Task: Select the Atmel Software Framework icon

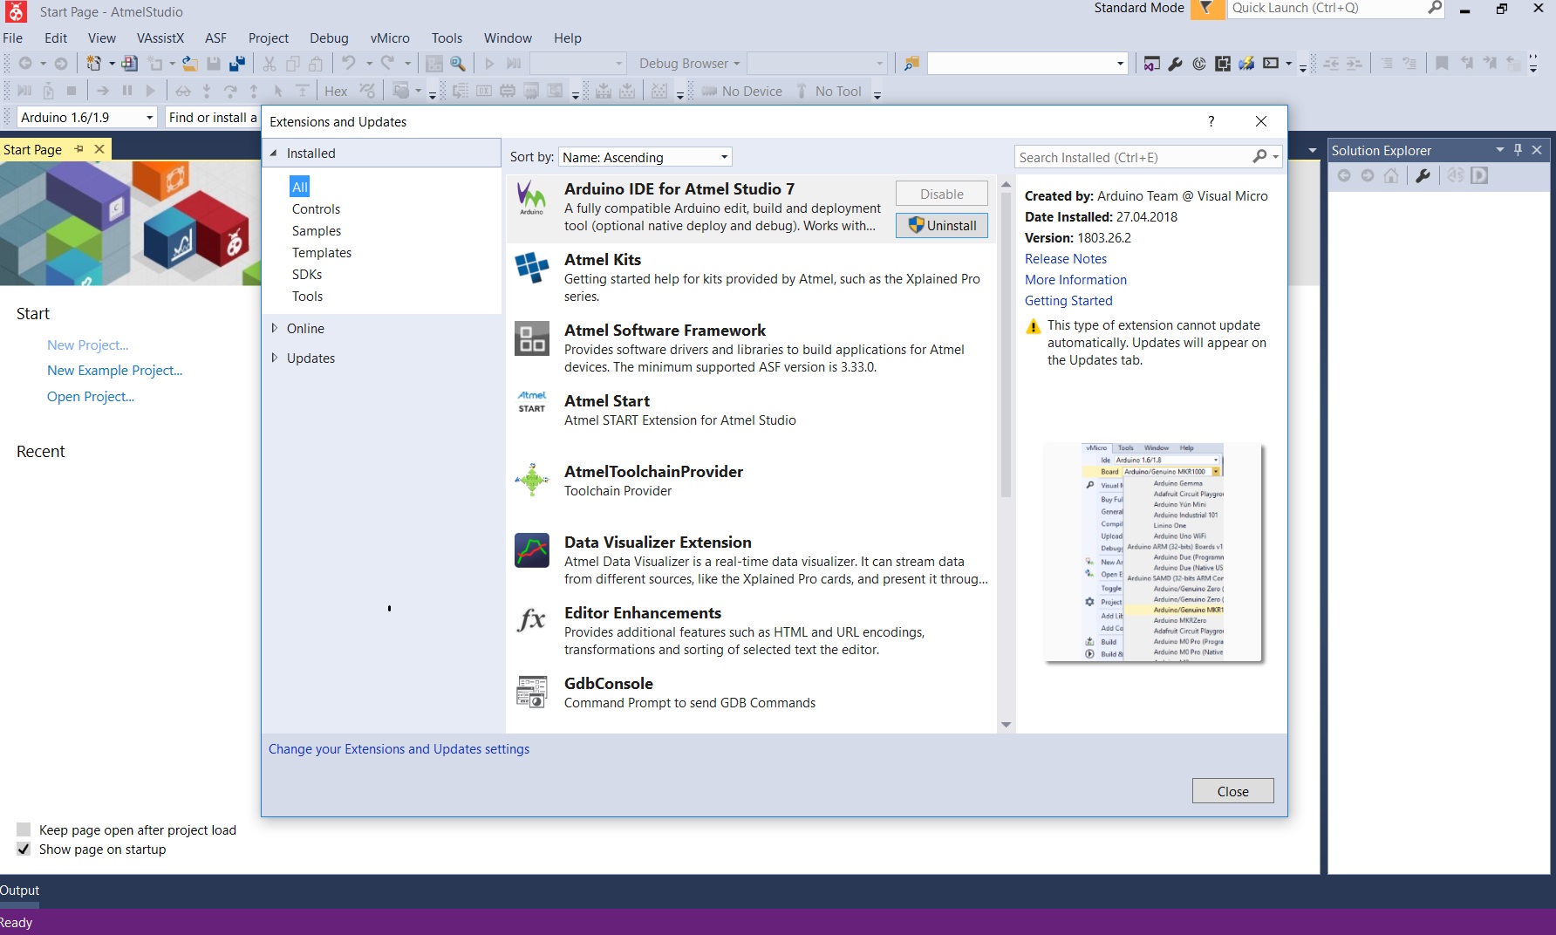Action: coord(532,338)
